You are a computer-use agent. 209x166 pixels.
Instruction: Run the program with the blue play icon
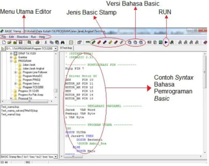point(166,42)
